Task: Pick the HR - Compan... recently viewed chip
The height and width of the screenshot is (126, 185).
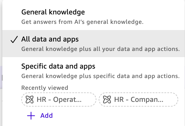Action: pyautogui.click(x=138, y=100)
